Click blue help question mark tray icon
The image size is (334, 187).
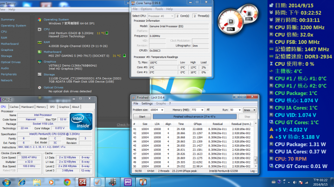tap(279, 182)
